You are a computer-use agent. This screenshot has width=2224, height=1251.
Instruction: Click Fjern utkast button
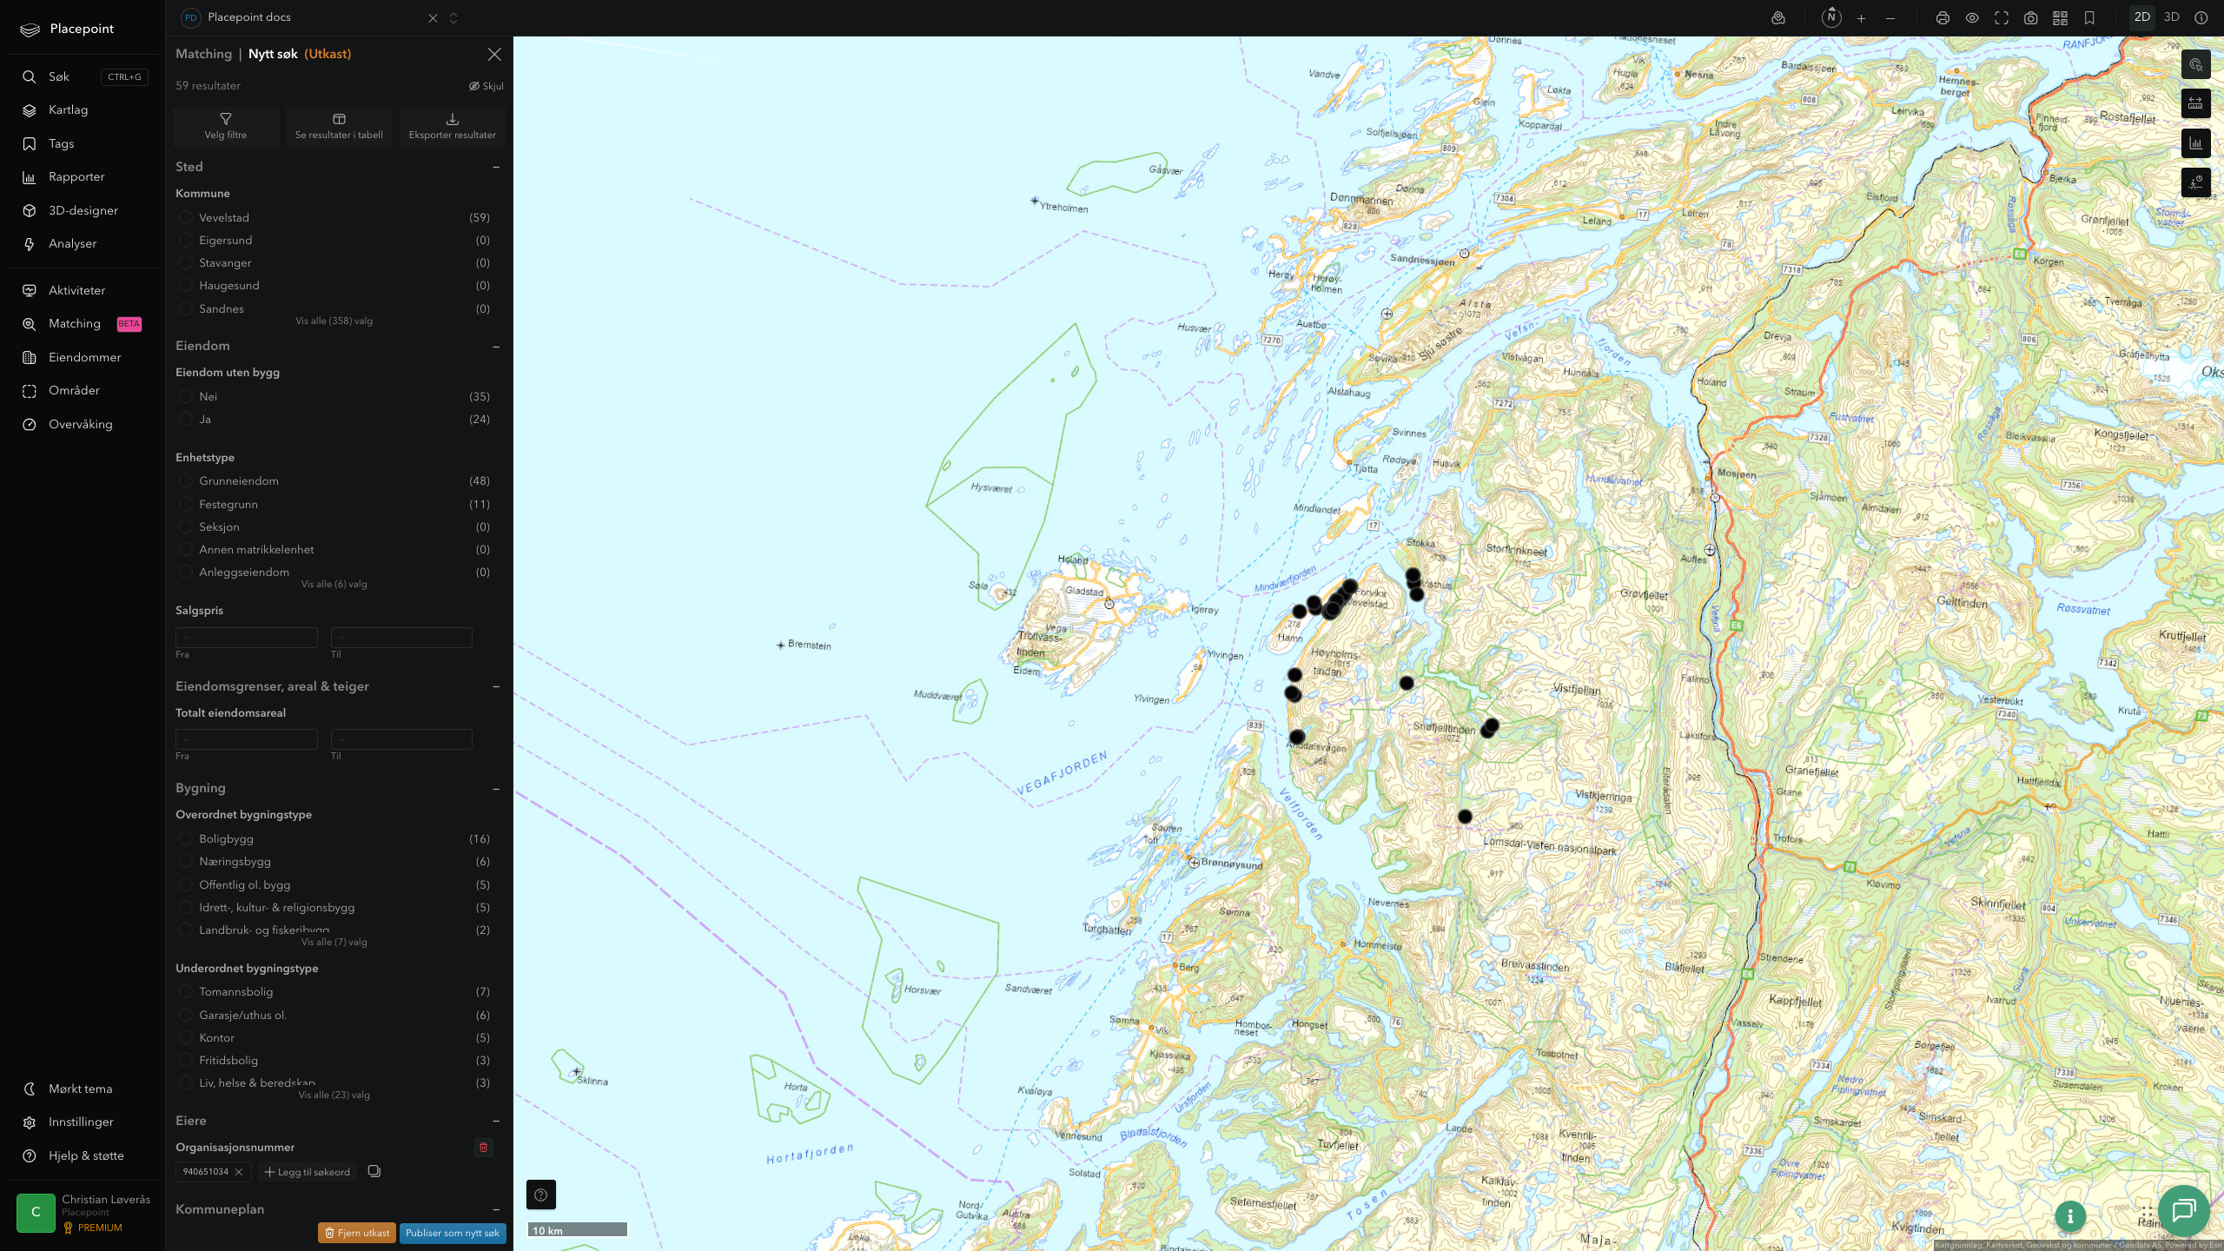coord(357,1234)
